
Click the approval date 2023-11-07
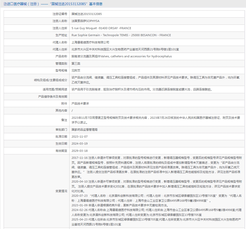80,137
